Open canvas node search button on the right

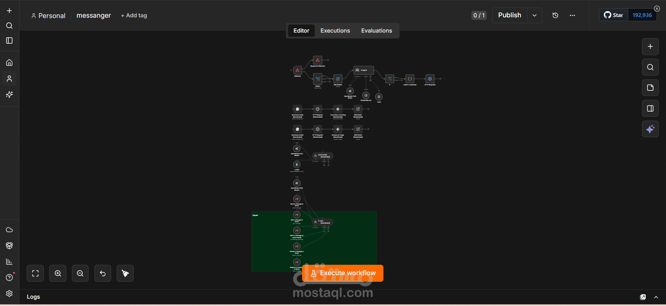coord(650,67)
